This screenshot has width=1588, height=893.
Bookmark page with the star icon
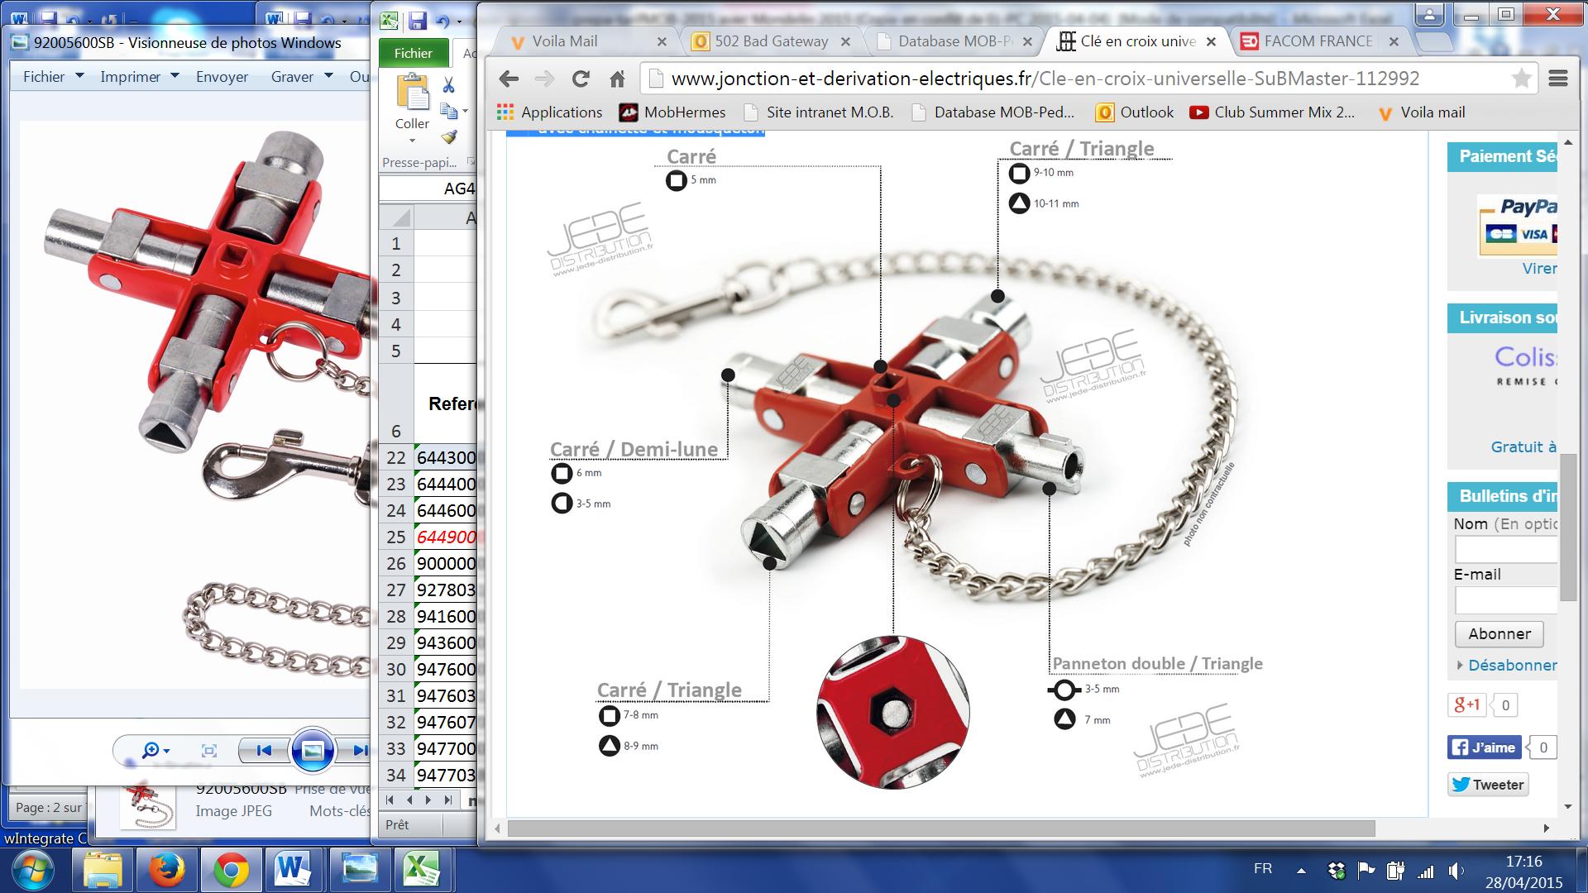[1521, 79]
